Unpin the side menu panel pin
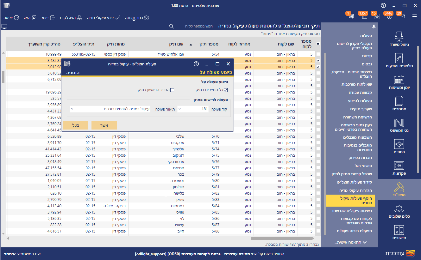This screenshot has width=421, height=260. click(374, 26)
